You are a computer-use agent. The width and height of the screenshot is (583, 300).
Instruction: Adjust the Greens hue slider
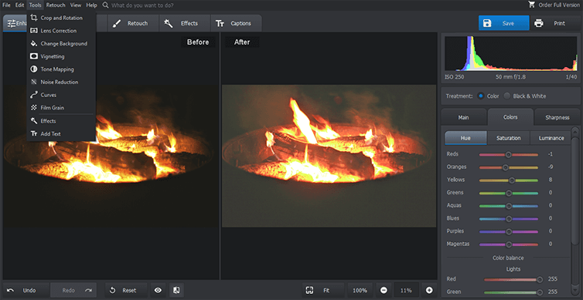(509, 194)
